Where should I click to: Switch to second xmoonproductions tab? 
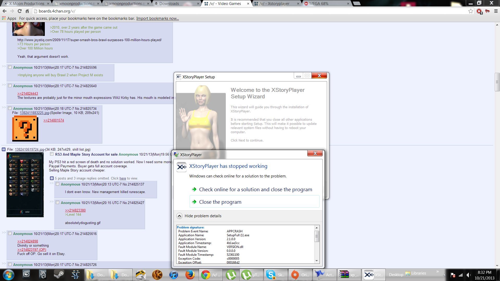[126, 3]
